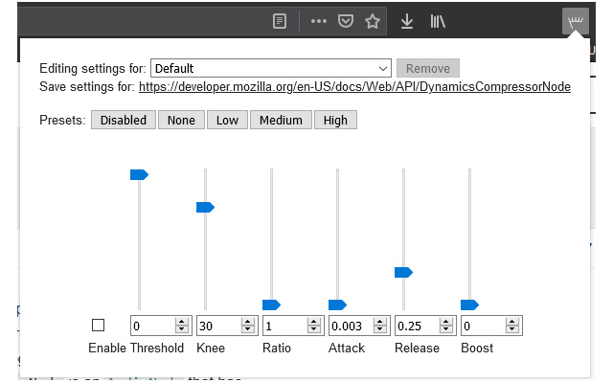Follow the developer.mozilla.org DynamicsCompressorNode link
The width and height of the screenshot is (613, 383).
click(354, 87)
